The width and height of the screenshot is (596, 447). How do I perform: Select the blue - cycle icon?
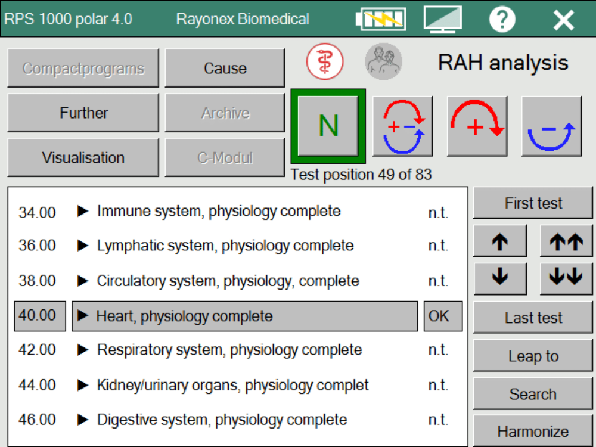(x=552, y=125)
